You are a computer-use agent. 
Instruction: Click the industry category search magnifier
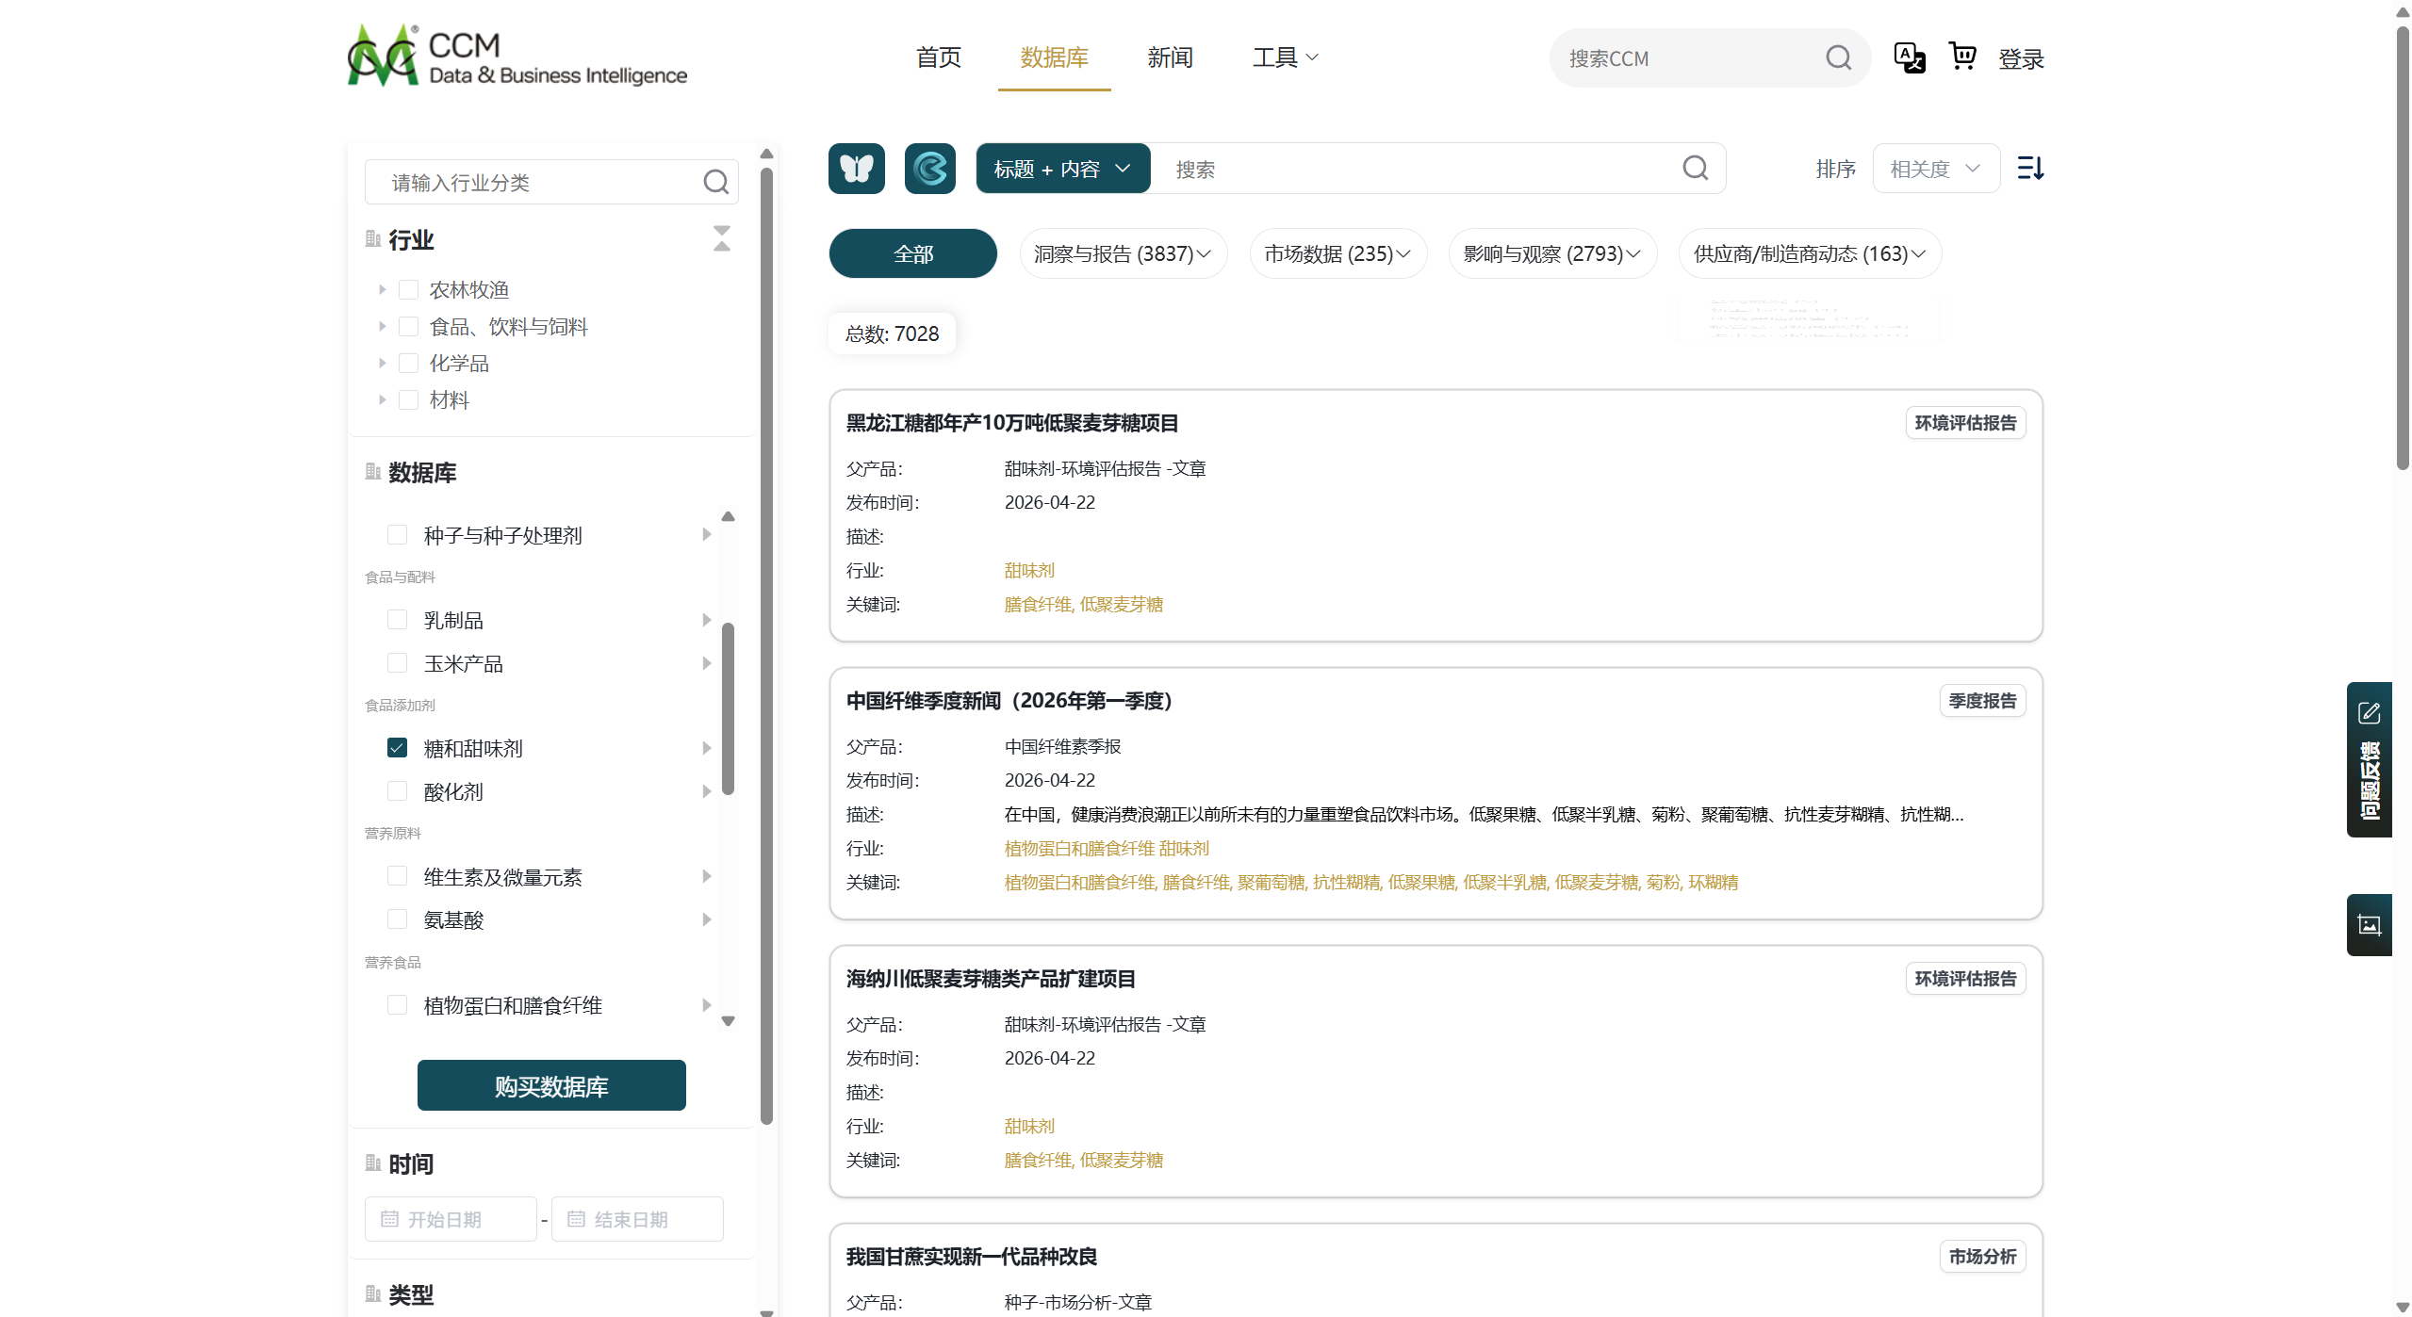tap(715, 182)
